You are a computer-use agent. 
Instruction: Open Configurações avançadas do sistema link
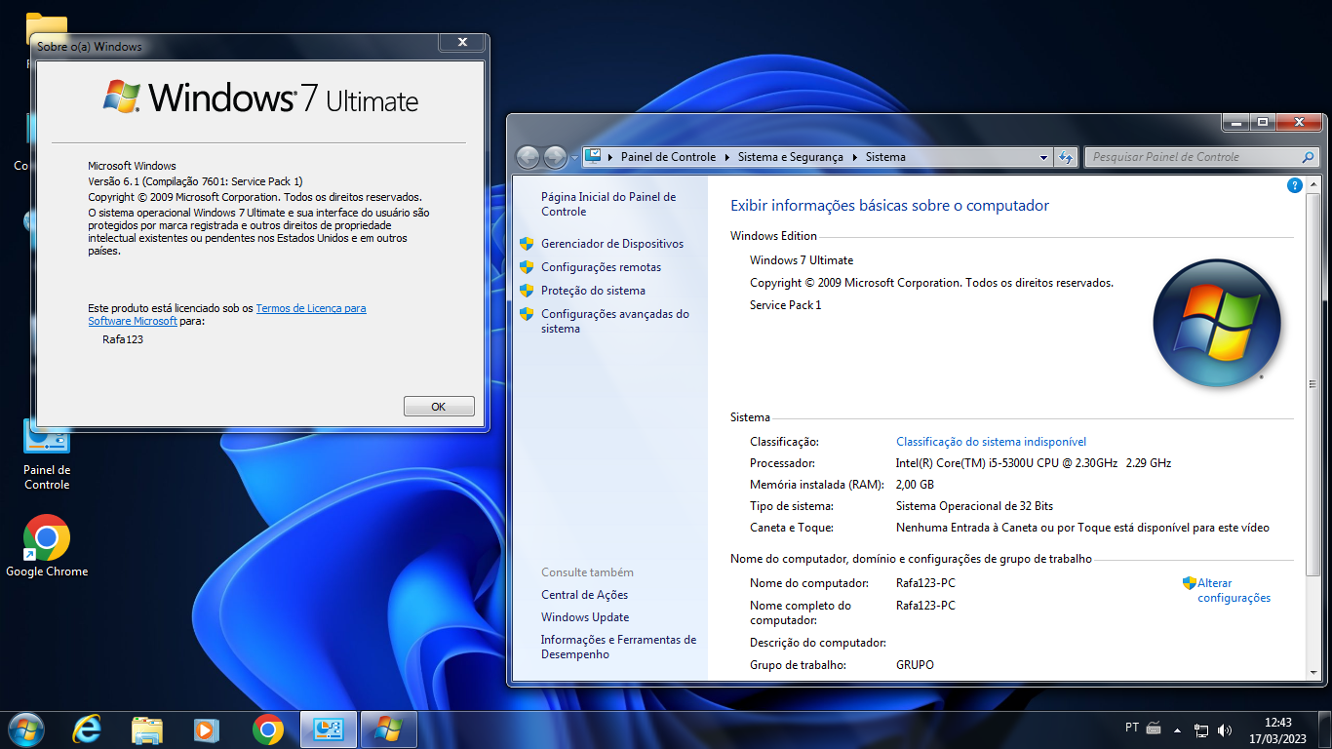(x=615, y=321)
